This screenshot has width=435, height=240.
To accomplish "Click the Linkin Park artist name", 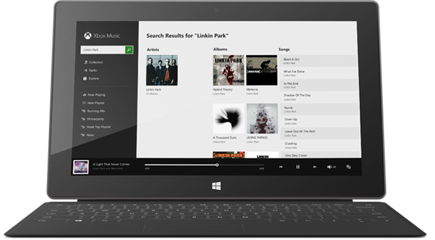I will [x=154, y=90].
